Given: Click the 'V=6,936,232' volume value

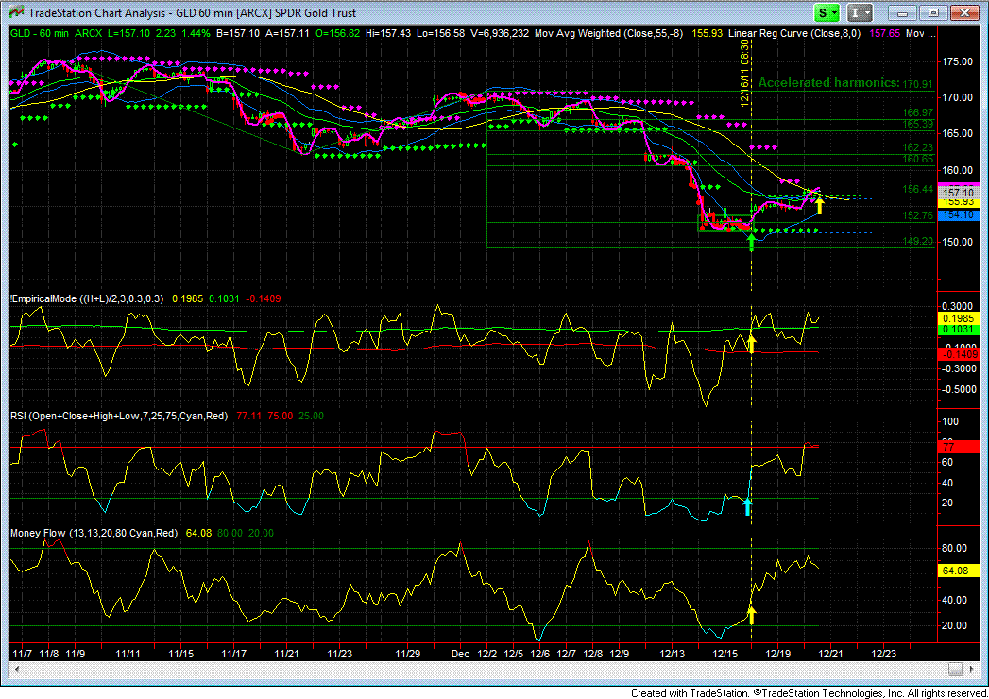Looking at the screenshot, I should pos(500,33).
